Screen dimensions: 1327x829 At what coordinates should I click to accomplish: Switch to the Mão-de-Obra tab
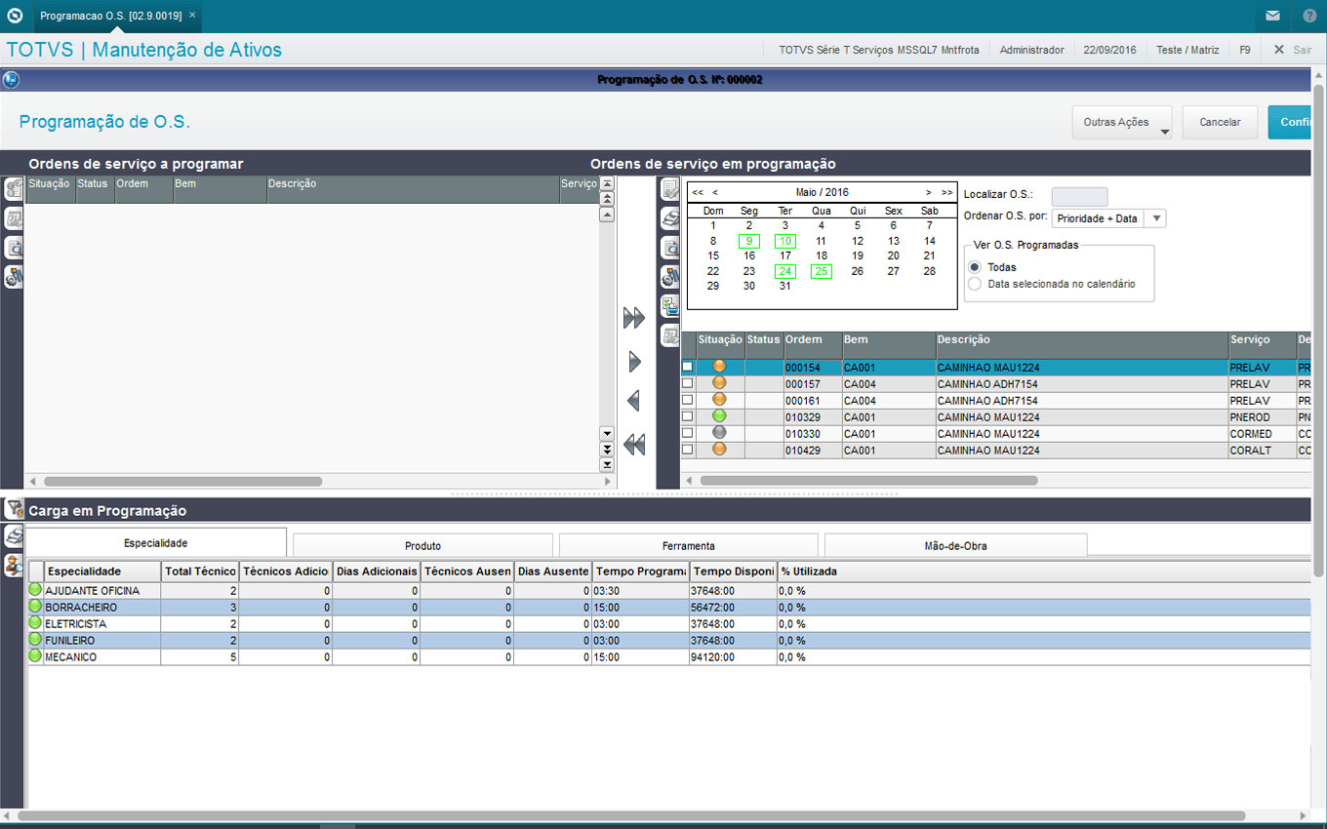click(x=954, y=546)
